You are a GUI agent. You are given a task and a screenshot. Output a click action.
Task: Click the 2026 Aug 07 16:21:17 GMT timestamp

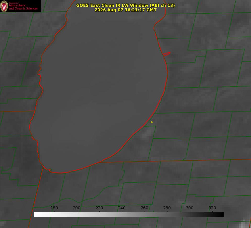pos(126,10)
